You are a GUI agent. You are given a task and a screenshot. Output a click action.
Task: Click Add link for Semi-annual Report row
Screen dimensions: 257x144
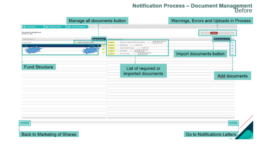coord(232,54)
